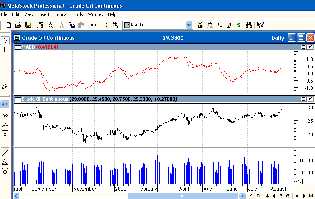Click the Crude Oil chart title icon

click(17, 38)
